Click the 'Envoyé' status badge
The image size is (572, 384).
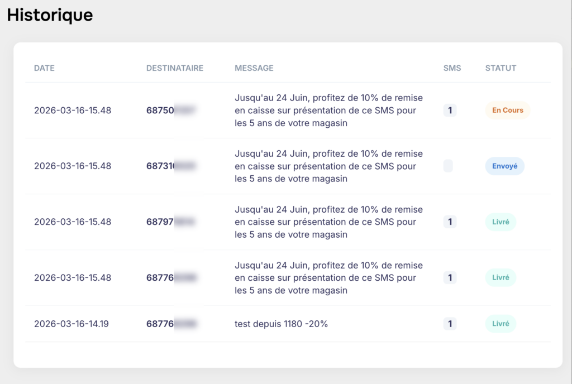point(504,166)
